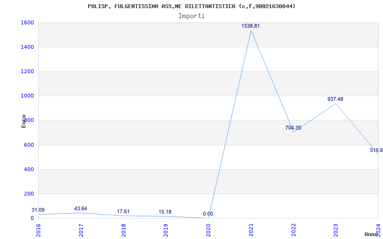Screen dimensions: 383x239
Task: Click the 2021 x-axis label
Action: (x=251, y=230)
